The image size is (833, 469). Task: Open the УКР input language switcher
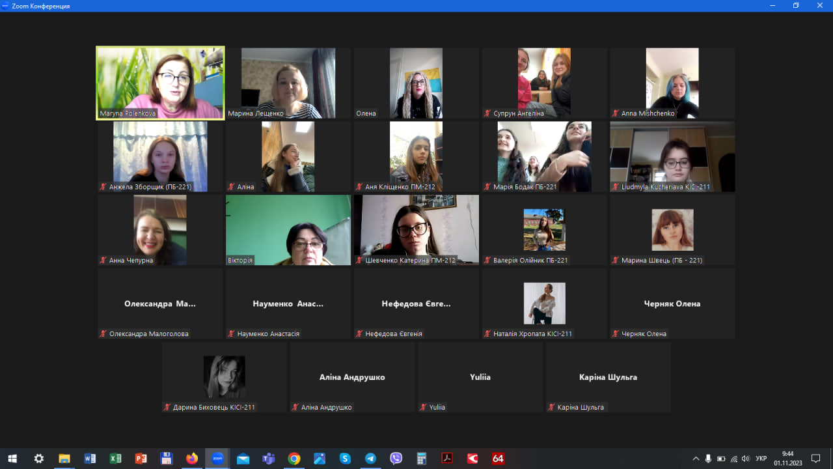click(761, 459)
